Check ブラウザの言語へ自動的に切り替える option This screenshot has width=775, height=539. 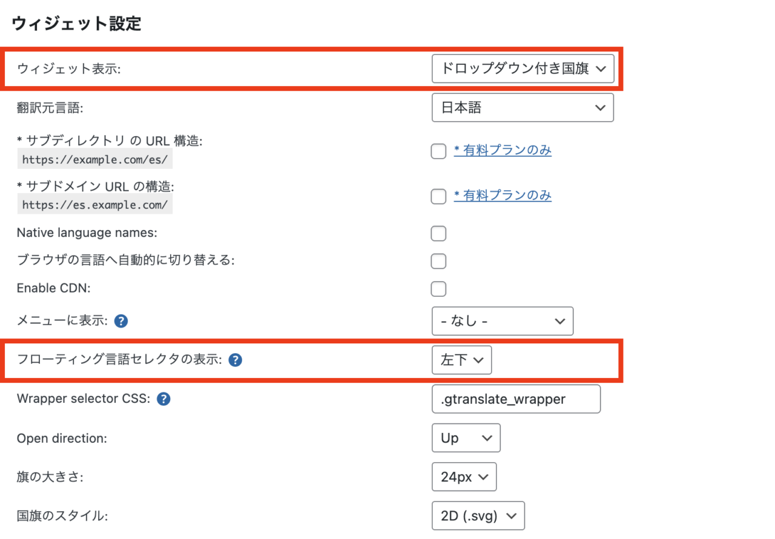pyautogui.click(x=438, y=261)
